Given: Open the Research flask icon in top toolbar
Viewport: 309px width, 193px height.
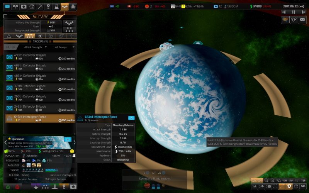Looking at the screenshot, I should pos(56,7).
